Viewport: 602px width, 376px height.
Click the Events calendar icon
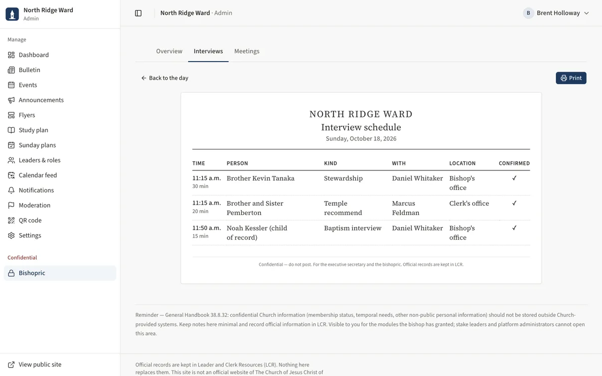coord(11,85)
